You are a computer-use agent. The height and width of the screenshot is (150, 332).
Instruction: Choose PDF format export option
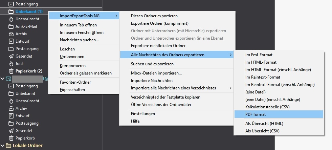(x=256, y=114)
